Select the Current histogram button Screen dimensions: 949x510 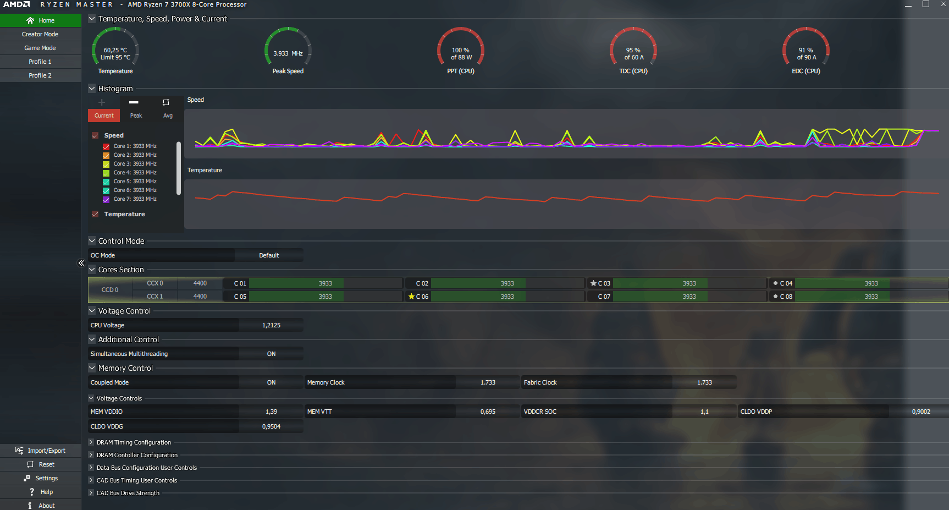(x=104, y=116)
